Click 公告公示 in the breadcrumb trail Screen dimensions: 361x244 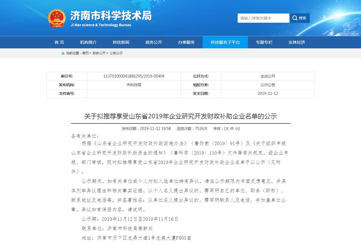[x=117, y=53]
